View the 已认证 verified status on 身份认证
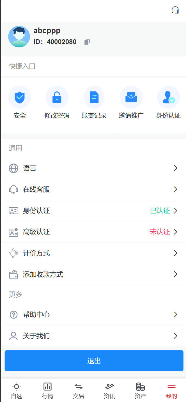The image size is (186, 402). pos(160,211)
